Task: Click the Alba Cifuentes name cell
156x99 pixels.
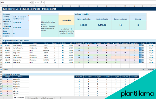Action: pyautogui.click(x=21, y=45)
